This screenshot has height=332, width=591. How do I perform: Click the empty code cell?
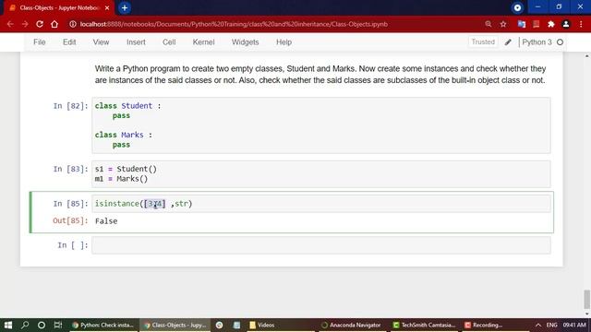pyautogui.click(x=321, y=245)
